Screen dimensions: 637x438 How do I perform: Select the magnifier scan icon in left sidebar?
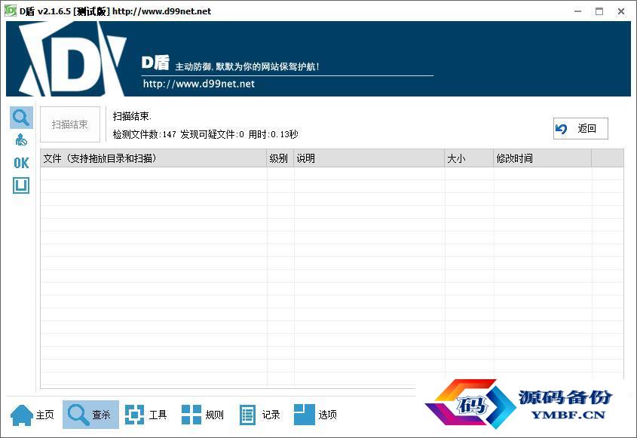click(21, 118)
